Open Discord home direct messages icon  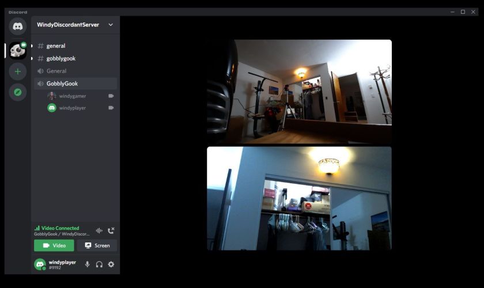(x=18, y=26)
